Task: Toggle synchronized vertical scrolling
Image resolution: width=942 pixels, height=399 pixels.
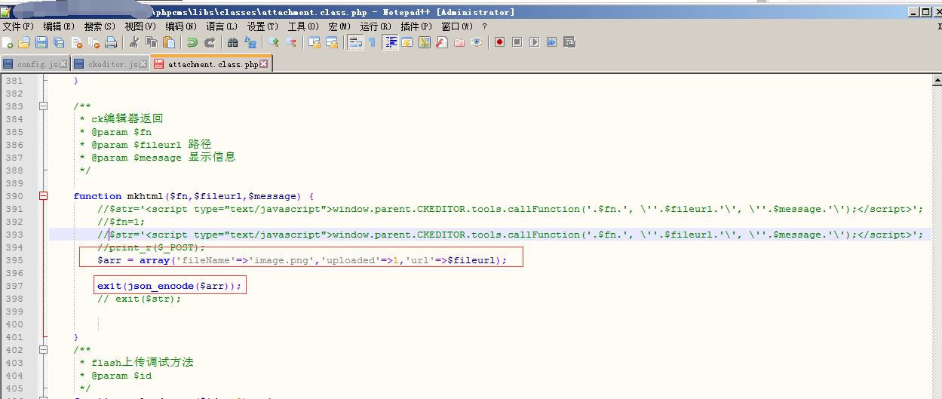Action: coord(315,42)
